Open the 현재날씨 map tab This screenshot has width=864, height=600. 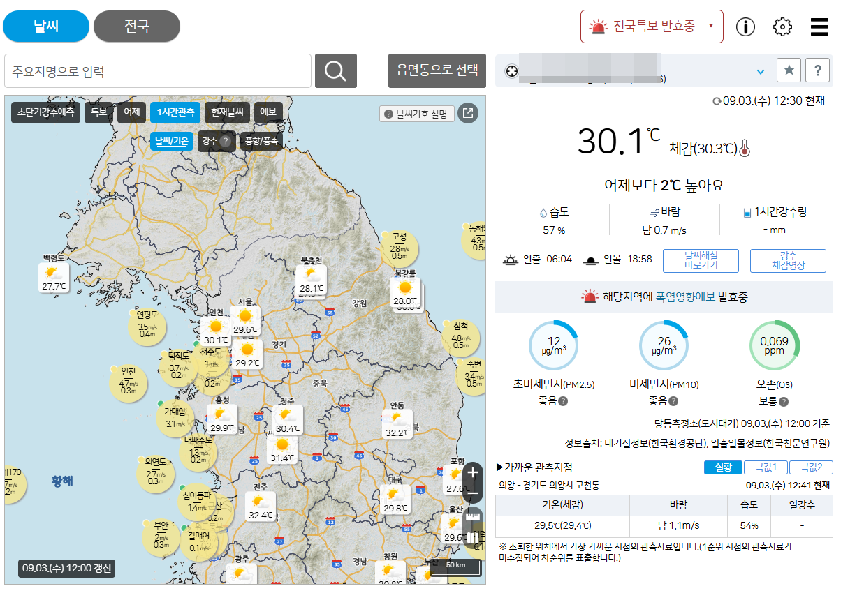(x=228, y=112)
